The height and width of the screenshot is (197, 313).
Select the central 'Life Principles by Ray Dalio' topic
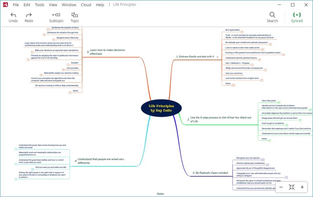(x=161, y=108)
